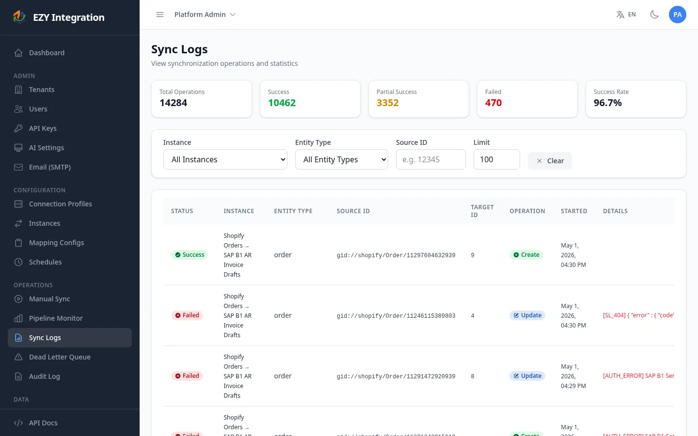Open the API Docs link
The height and width of the screenshot is (436, 698).
tap(70, 423)
